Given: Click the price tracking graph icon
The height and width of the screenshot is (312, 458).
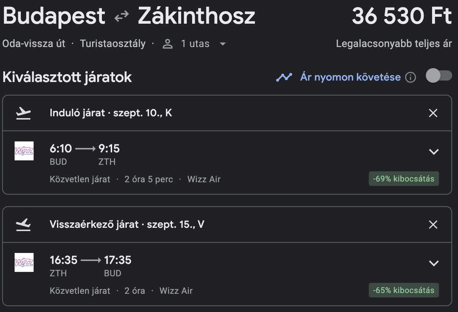Looking at the screenshot, I should (x=284, y=77).
